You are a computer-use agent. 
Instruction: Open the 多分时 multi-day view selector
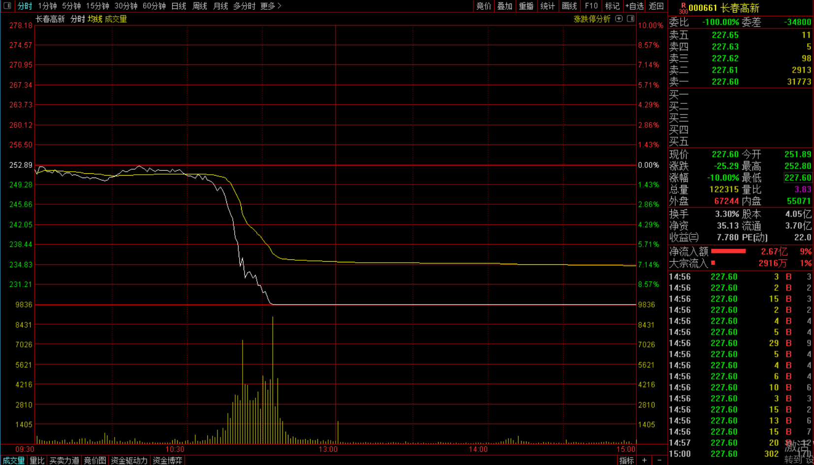[x=244, y=6]
